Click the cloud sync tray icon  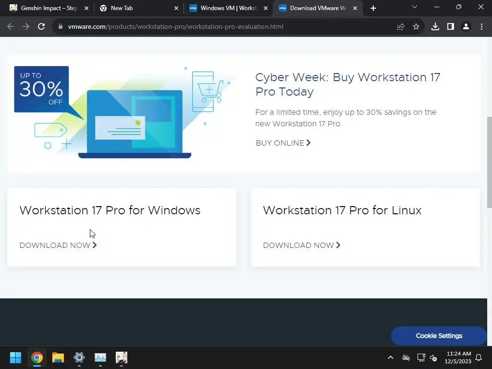click(x=406, y=357)
